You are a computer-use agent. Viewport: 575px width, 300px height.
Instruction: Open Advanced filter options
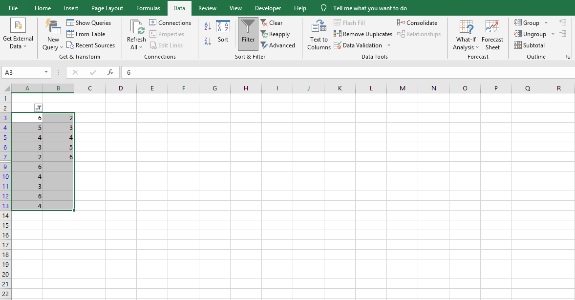[x=278, y=45]
